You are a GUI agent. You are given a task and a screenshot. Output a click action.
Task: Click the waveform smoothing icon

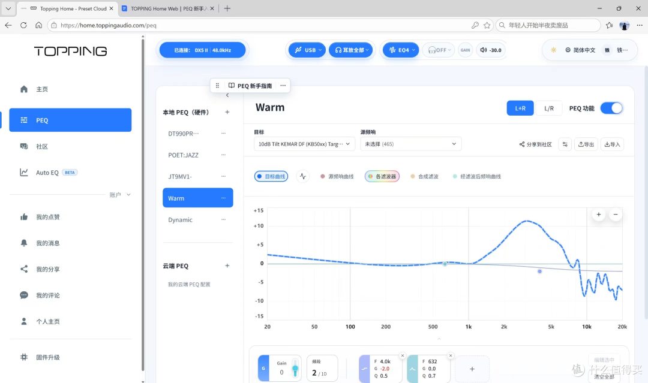(303, 176)
